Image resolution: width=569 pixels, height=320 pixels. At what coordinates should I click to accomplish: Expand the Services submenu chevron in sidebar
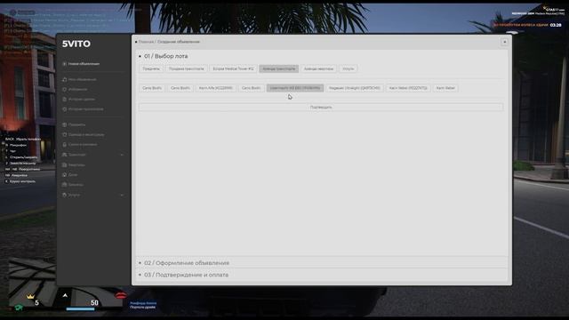(122, 195)
